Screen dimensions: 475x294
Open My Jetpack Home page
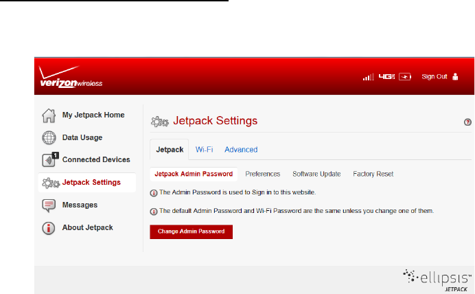pos(93,115)
